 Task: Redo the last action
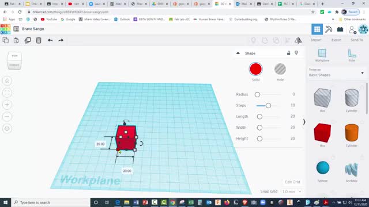tap(61, 40)
